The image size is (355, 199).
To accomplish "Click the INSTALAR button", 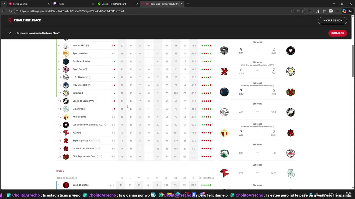I will (338, 33).
